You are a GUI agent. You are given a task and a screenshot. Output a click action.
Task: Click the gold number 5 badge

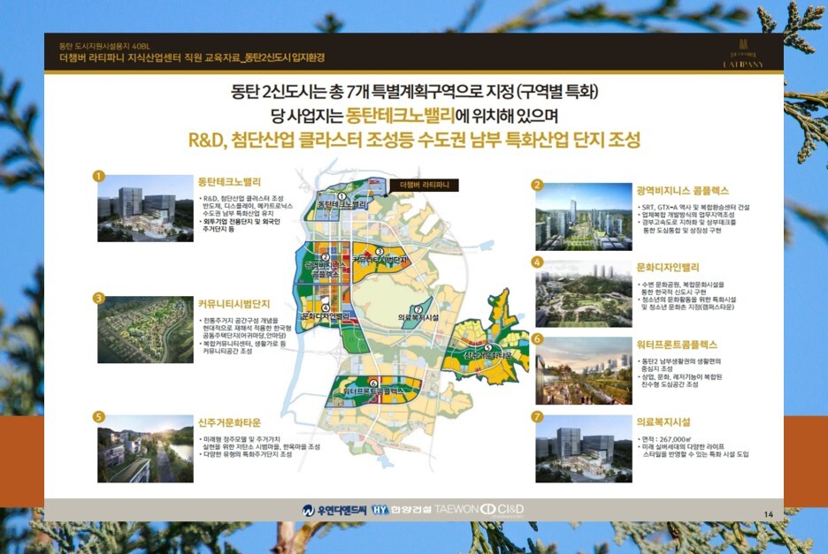click(98, 417)
